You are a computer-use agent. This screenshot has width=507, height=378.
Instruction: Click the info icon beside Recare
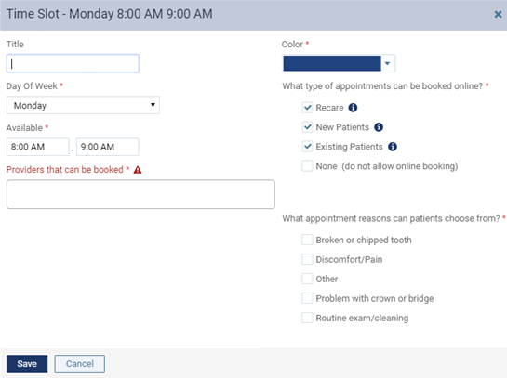(353, 108)
